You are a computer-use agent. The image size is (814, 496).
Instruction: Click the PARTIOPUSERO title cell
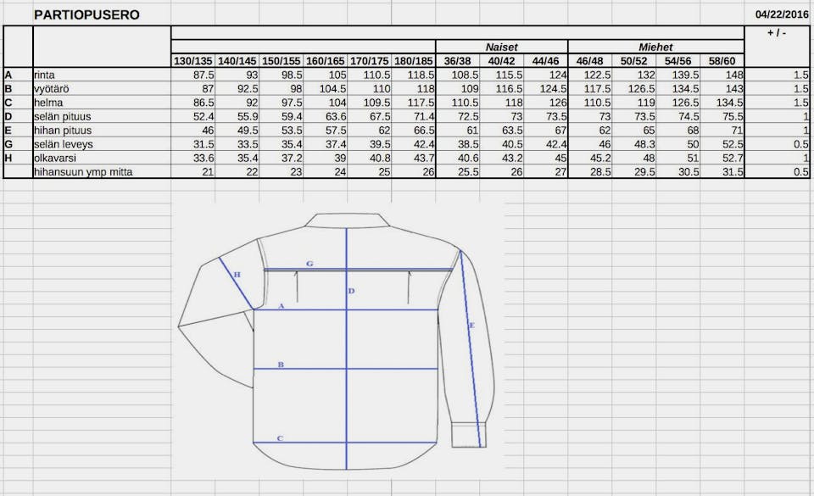(86, 15)
